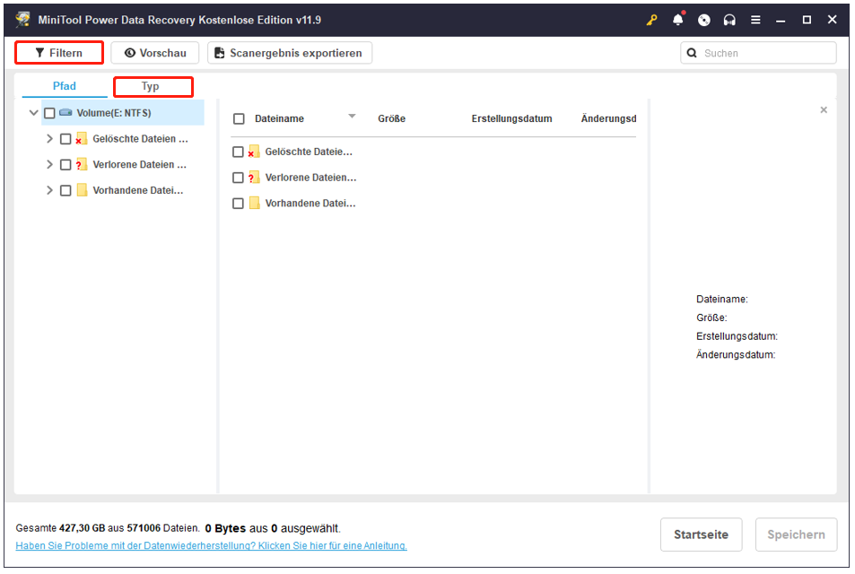Select Vorhandene Datei... row in file list
This screenshot has width=855, height=574.
pyautogui.click(x=310, y=204)
